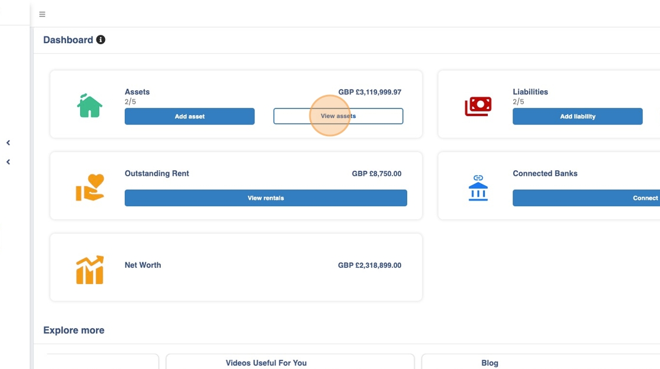
Task: Click the Net Worth card title
Action: 143,265
